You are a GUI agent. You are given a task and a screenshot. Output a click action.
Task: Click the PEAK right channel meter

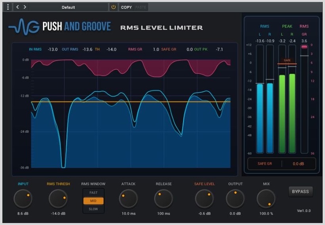292,99
